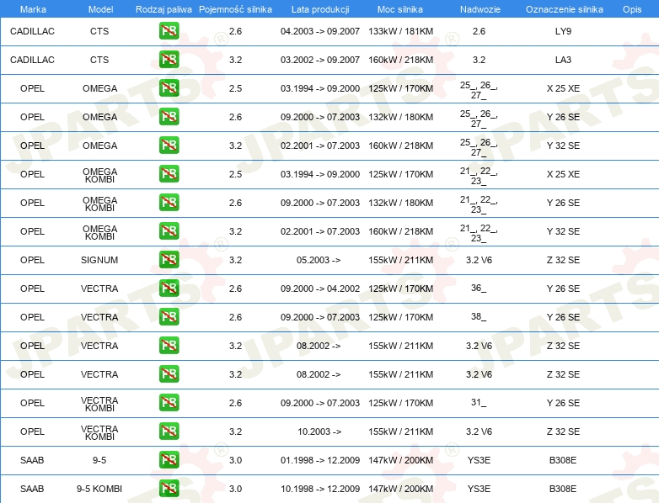This screenshot has width=659, height=503.
Task: Click the fuel icon for Opel Omega 2.6 with body 25_, 26_, 27_
Action: click(x=169, y=117)
